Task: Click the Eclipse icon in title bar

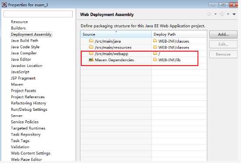Action: [x=4, y=5]
